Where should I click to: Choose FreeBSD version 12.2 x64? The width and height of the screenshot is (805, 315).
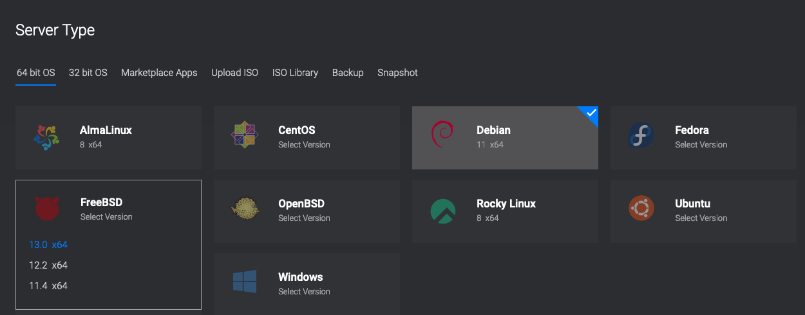[48, 265]
